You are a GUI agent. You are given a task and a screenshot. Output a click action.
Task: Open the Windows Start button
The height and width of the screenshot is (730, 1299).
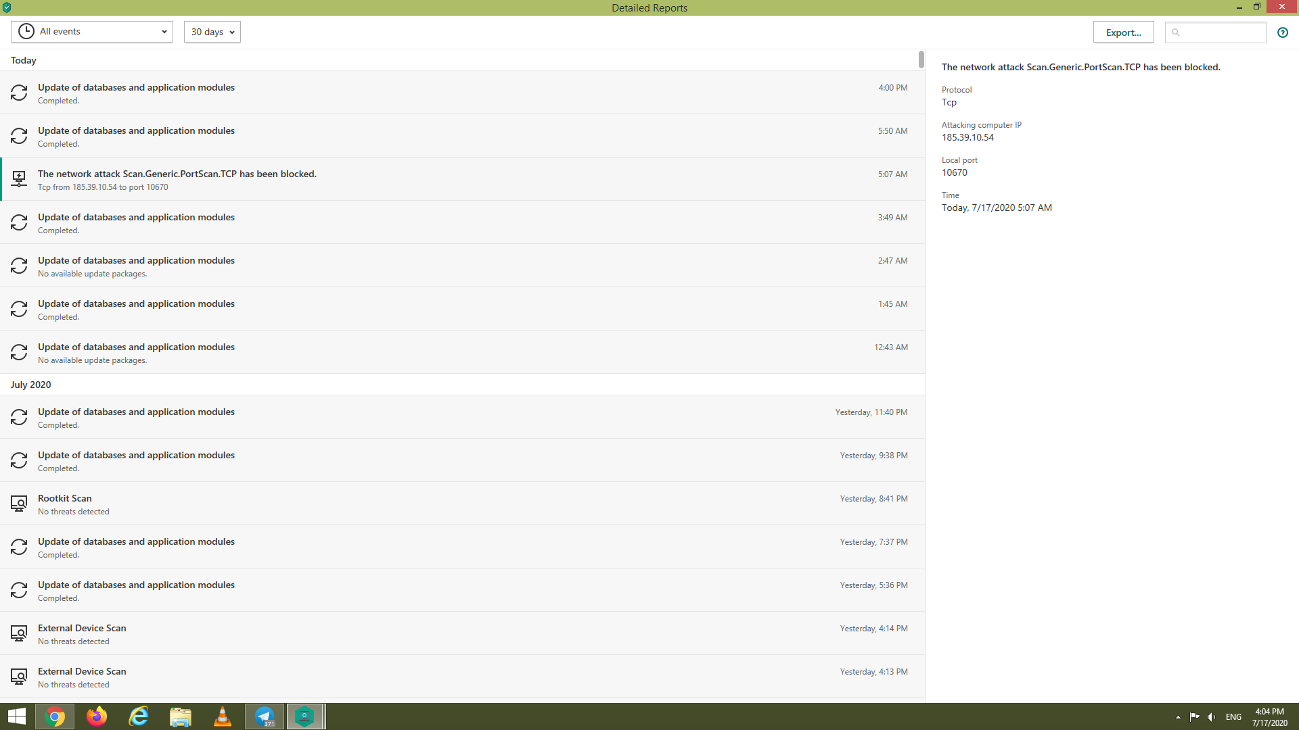(x=16, y=716)
